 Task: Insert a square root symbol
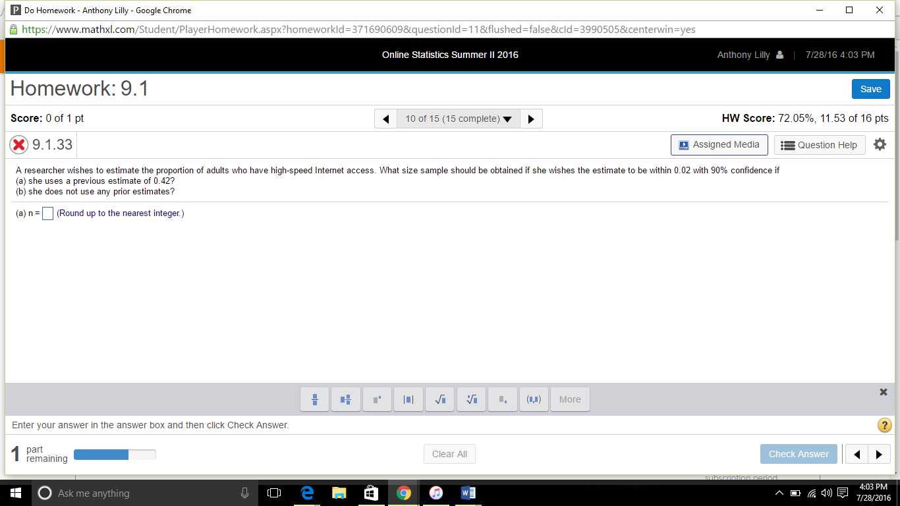coord(439,399)
